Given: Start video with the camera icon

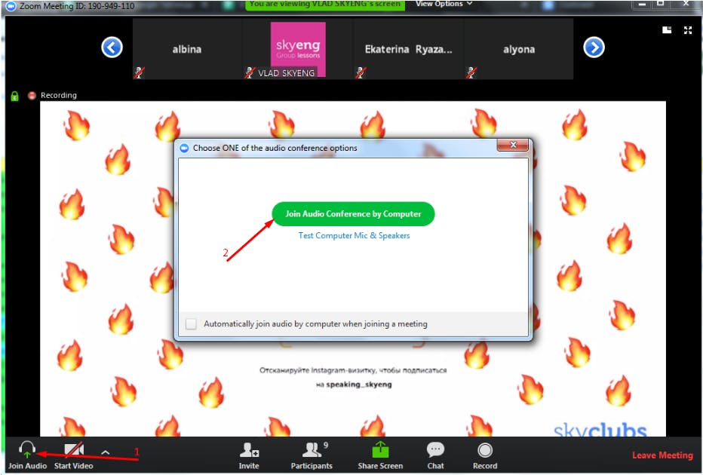Looking at the screenshot, I should 74,449.
